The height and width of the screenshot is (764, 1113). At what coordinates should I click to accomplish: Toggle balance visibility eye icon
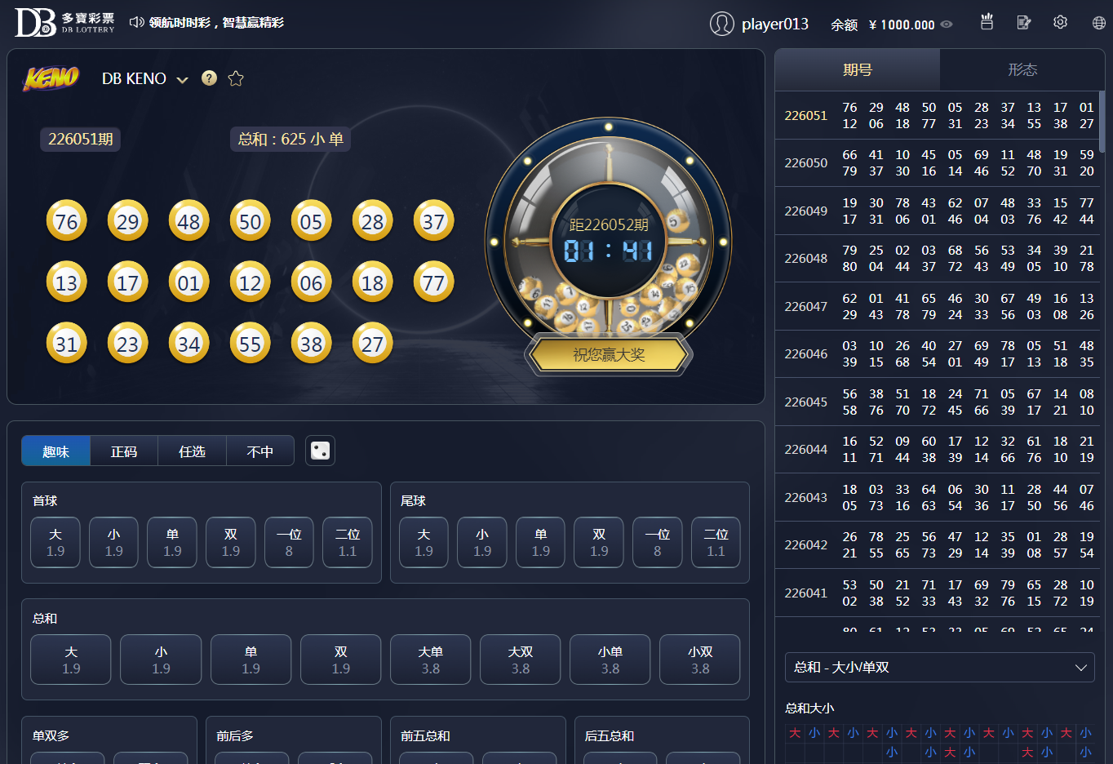coord(947,24)
